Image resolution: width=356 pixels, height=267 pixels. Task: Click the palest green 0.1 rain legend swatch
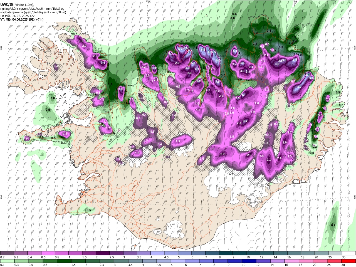click(7, 261)
